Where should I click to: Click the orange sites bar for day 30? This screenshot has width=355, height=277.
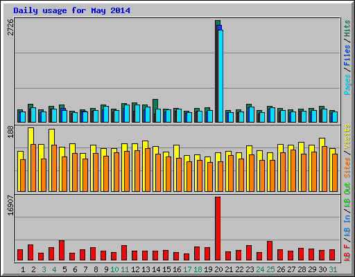(324, 169)
